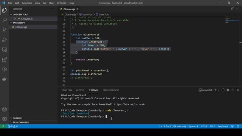Click the Explorer more actions ellipsis
Image resolution: width=242 pixels, height=136 pixels.
click(x=53, y=9)
